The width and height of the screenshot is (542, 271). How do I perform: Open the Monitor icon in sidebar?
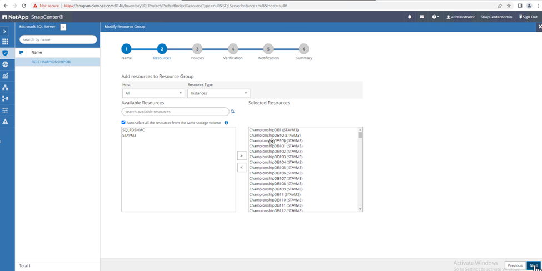point(5,64)
